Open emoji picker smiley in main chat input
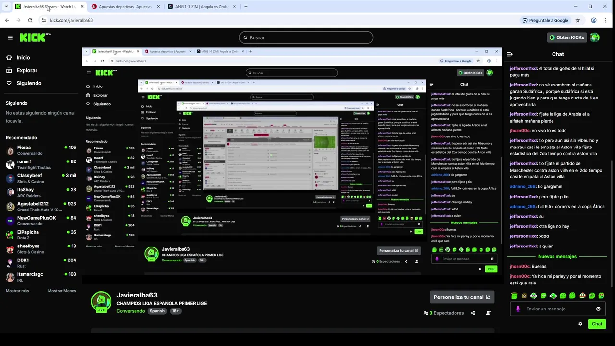615x346 pixels. pos(598,309)
